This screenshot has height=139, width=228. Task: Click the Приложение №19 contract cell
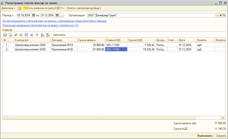tap(64, 45)
